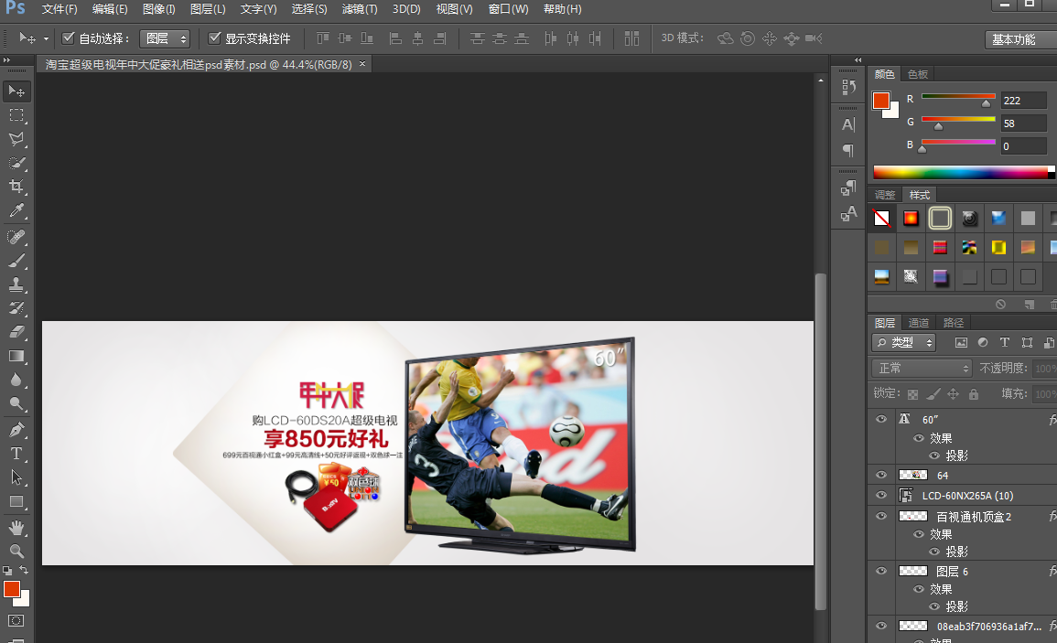This screenshot has width=1057, height=643.
Task: Select the Path Selection tool
Action: pos(16,477)
